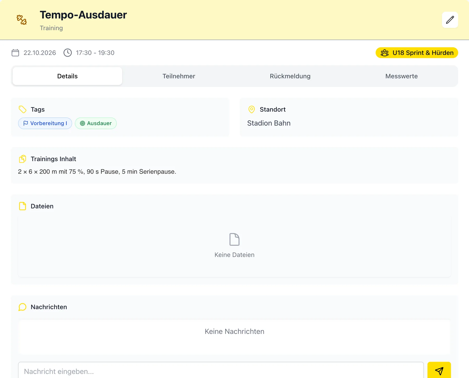Click the Standort heading label
Viewport: 469px width, 378px height.
pyautogui.click(x=273, y=109)
